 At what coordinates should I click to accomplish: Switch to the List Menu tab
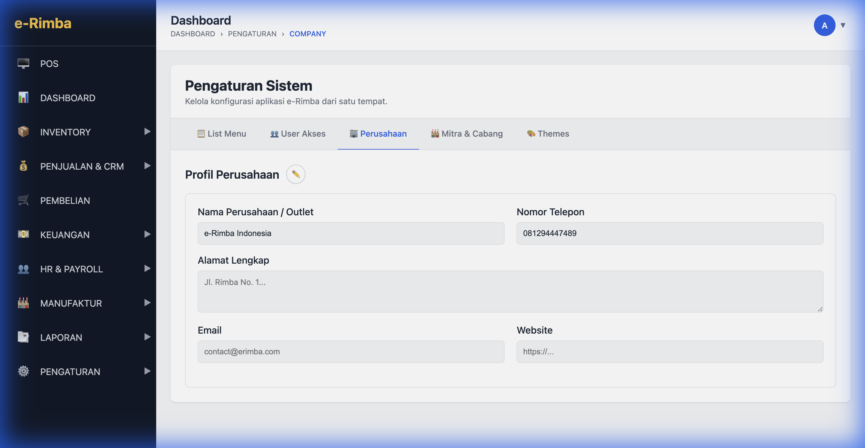[x=222, y=134]
